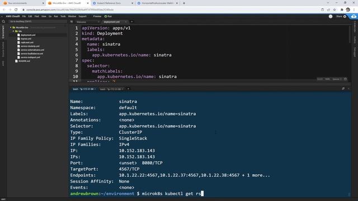Switch to HorizontalPodAutoscaler browser tab

158,3
